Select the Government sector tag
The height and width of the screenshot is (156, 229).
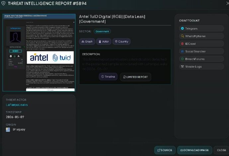pyautogui.click(x=102, y=32)
